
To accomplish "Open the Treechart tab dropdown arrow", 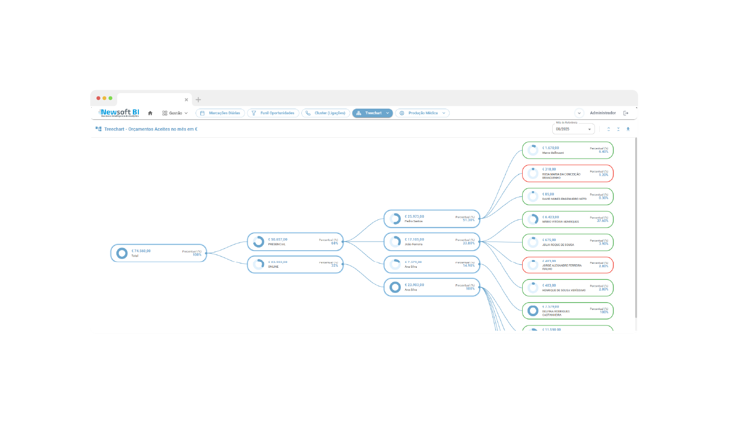I will [387, 113].
